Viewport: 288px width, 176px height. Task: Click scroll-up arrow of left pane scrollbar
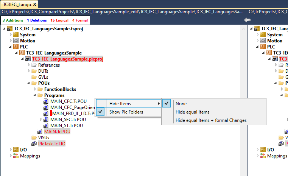coord(244,29)
